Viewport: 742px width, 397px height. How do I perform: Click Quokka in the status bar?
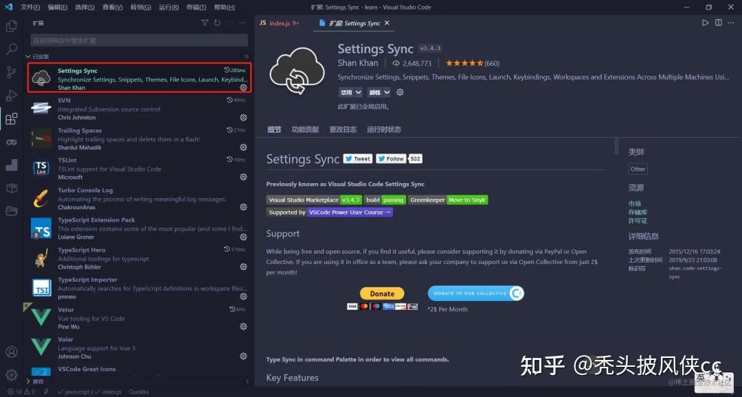139,392
